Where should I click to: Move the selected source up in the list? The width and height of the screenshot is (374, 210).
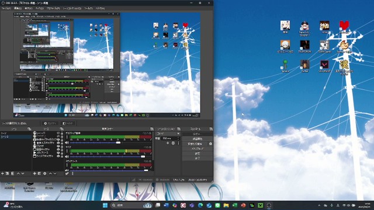(50, 174)
